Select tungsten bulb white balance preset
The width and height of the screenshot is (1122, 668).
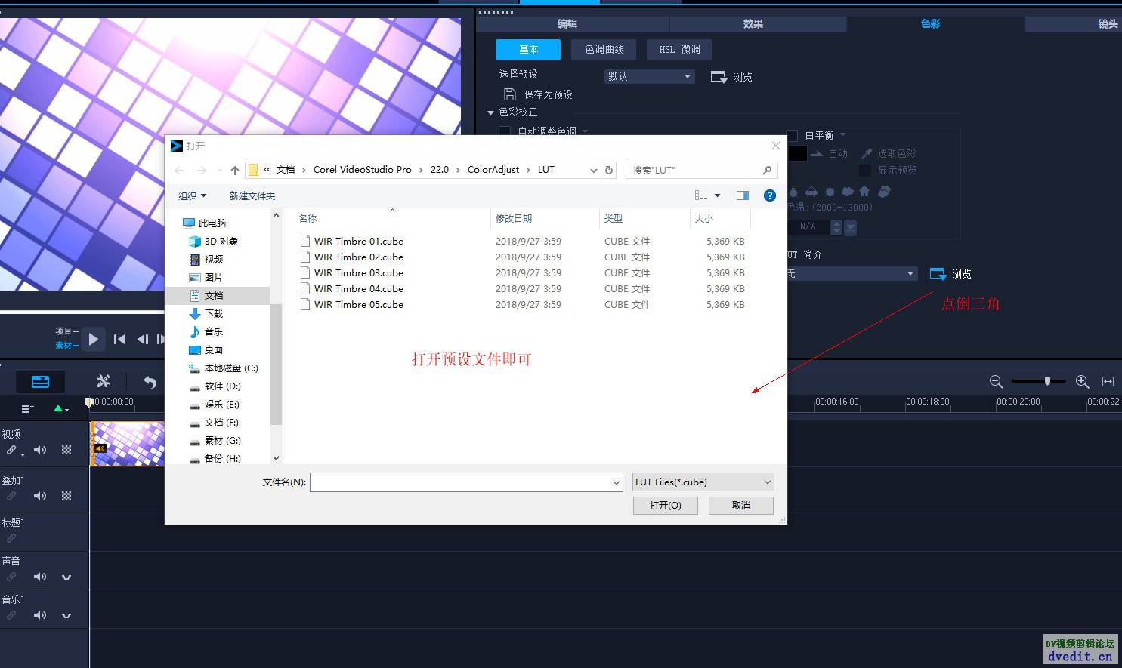point(795,192)
